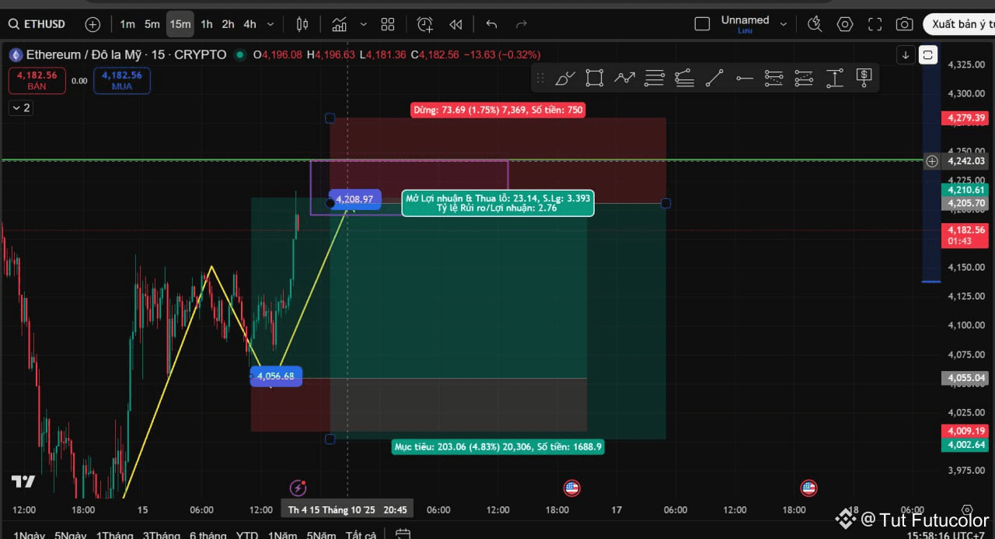This screenshot has height=539, width=995.
Task: Click the 4,055.04 gray price scale label
Action: pyautogui.click(x=967, y=378)
